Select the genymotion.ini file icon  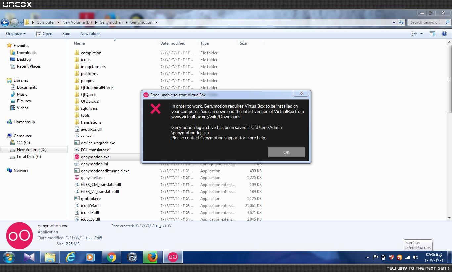[77, 164]
